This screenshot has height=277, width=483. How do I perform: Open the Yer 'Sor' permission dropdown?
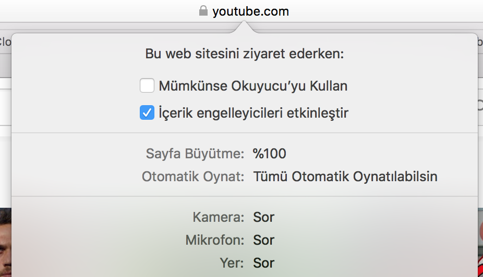[264, 263]
